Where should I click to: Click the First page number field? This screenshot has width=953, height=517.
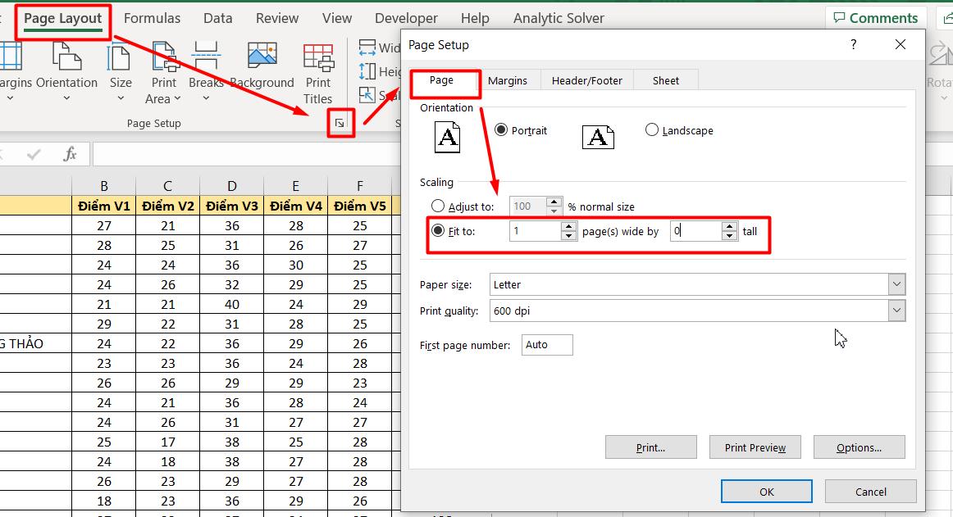547,345
